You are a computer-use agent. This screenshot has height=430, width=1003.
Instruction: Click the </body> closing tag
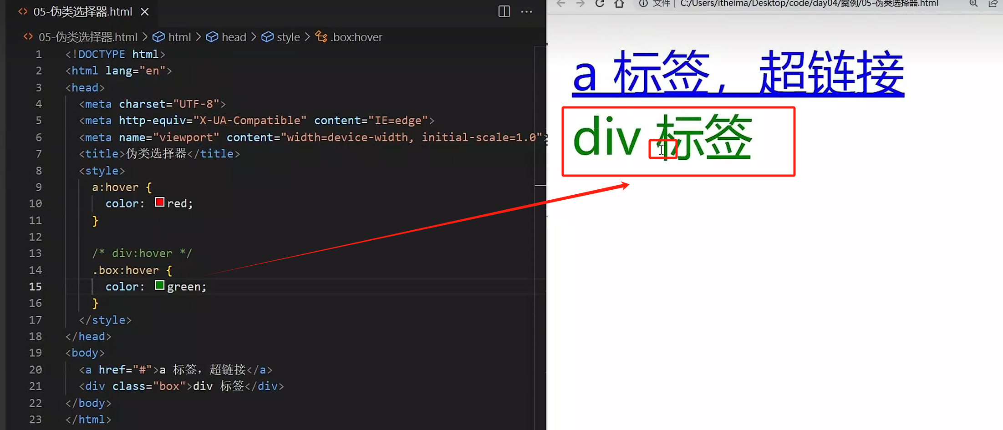[88, 403]
